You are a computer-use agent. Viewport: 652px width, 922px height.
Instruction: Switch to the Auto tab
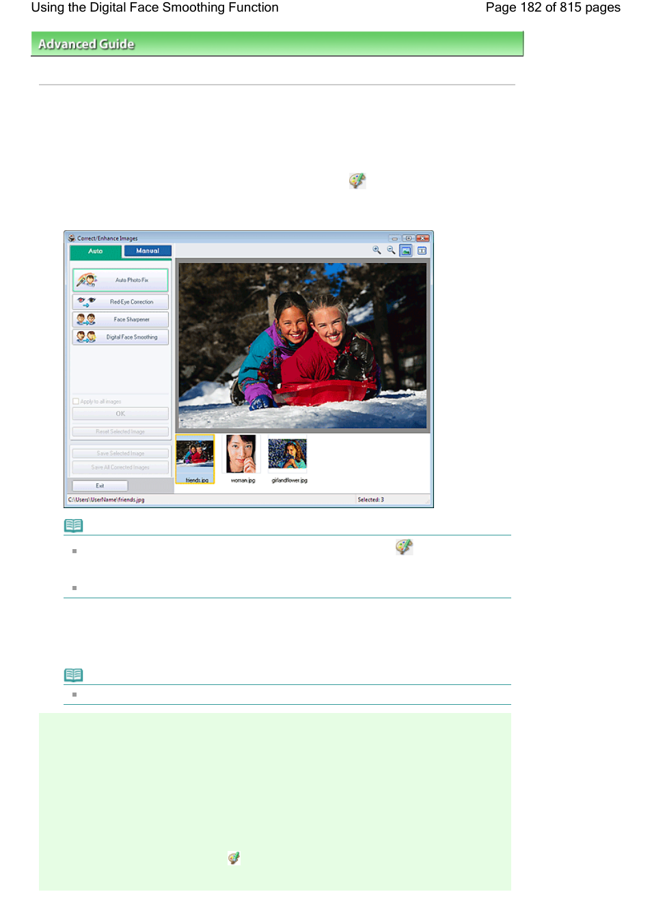(x=96, y=251)
